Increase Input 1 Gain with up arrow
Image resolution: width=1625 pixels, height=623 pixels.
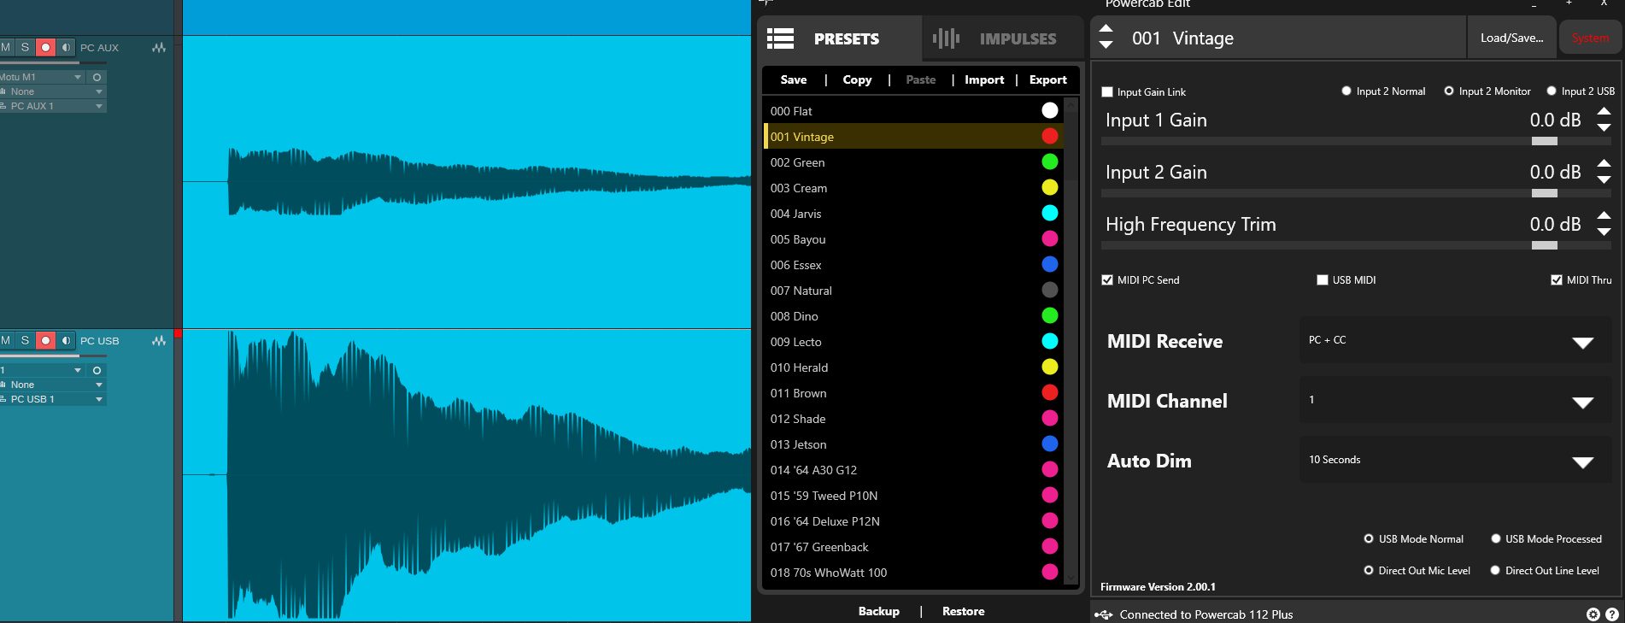[1604, 112]
